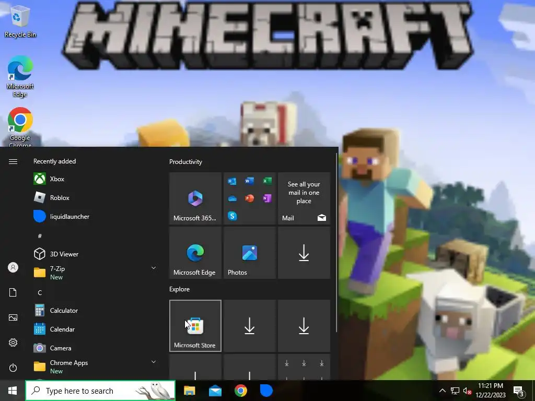The image size is (535, 401).
Task: Click the '#' letter header in app list
Action: [40, 235]
